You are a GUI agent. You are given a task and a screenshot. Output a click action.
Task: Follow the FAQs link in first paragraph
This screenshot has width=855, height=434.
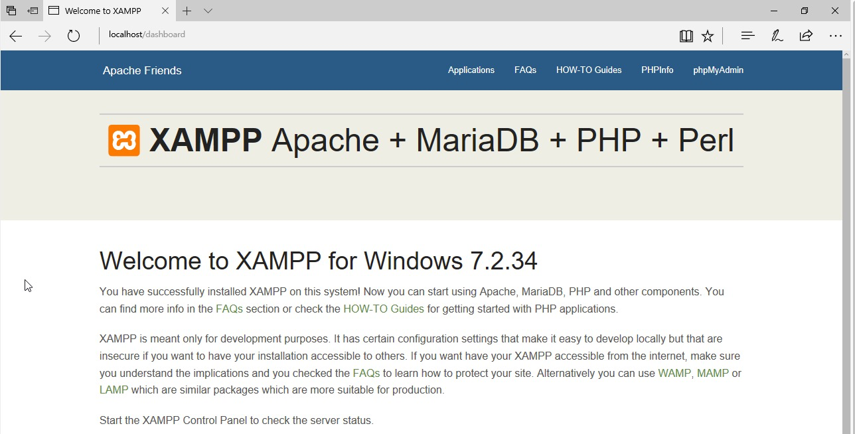pyautogui.click(x=229, y=309)
